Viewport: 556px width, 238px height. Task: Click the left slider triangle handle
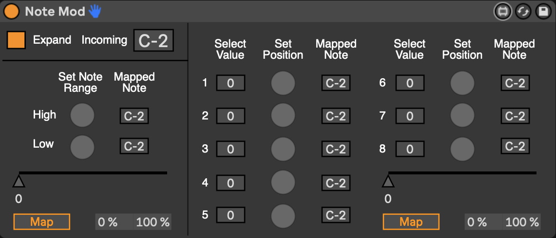pos(19,182)
